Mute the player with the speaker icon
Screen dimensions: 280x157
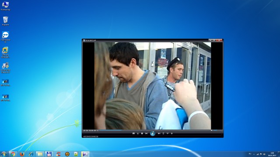tap(212, 130)
